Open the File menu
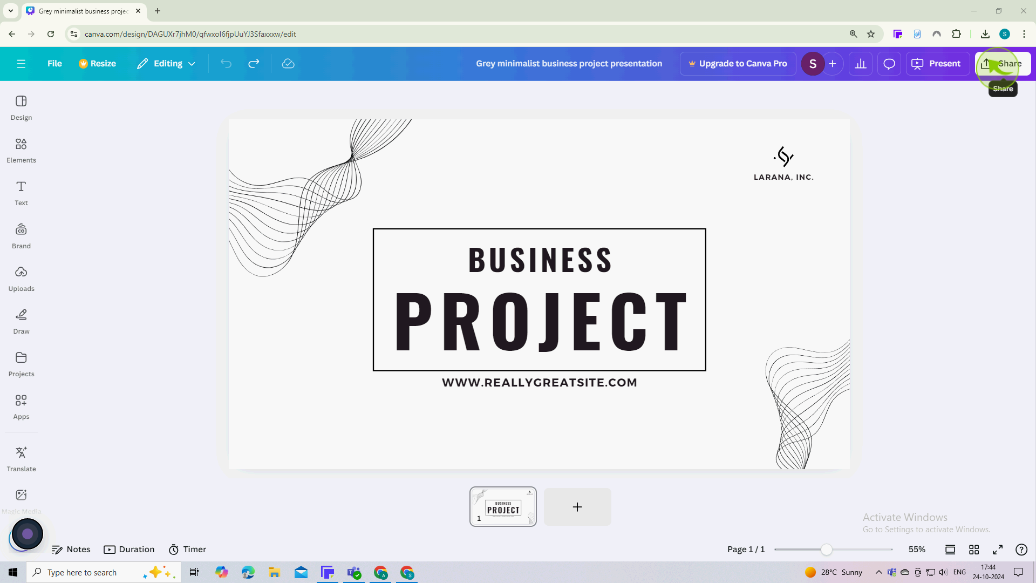This screenshot has height=583, width=1036. pos(54,64)
